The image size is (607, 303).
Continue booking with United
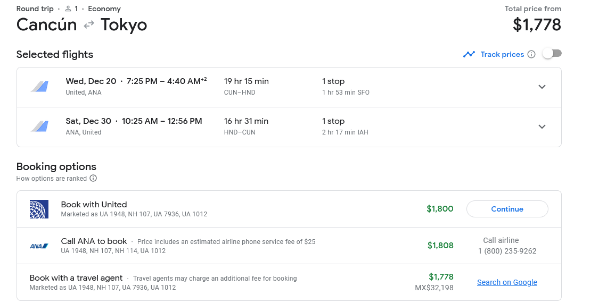click(x=507, y=209)
